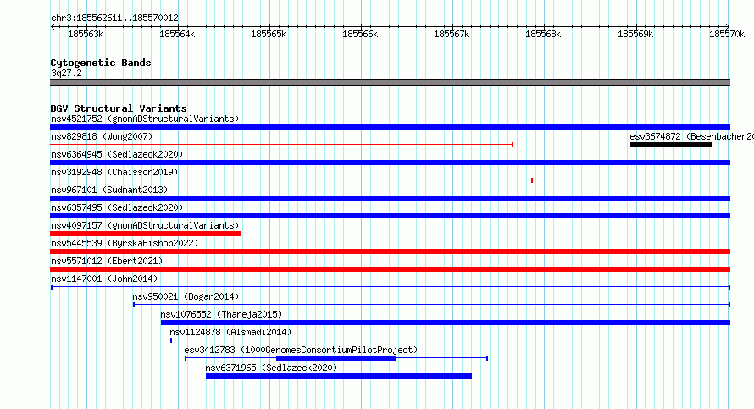Click the thin red line of nsv3192948
Viewport: 754px width, 409px height.
pyautogui.click(x=291, y=180)
